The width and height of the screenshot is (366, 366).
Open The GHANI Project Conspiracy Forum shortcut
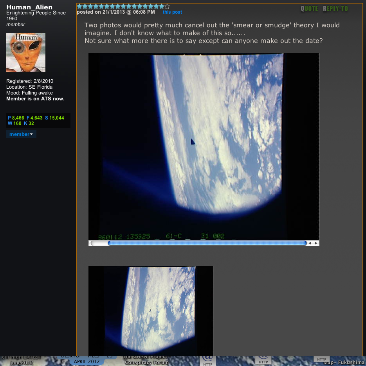pos(147,360)
